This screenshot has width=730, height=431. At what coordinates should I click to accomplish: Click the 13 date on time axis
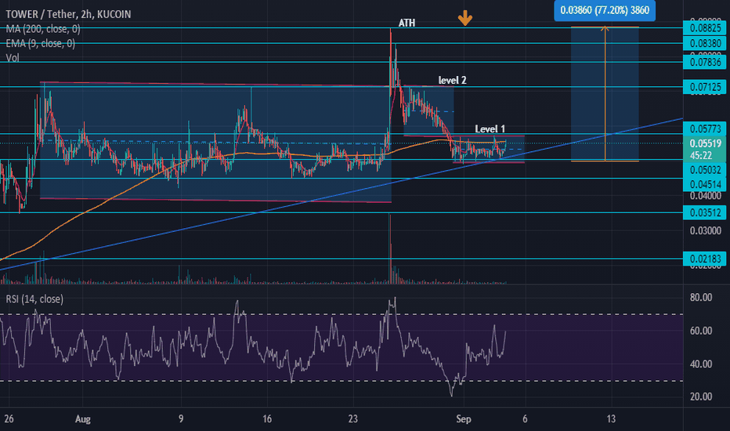tap(611, 419)
